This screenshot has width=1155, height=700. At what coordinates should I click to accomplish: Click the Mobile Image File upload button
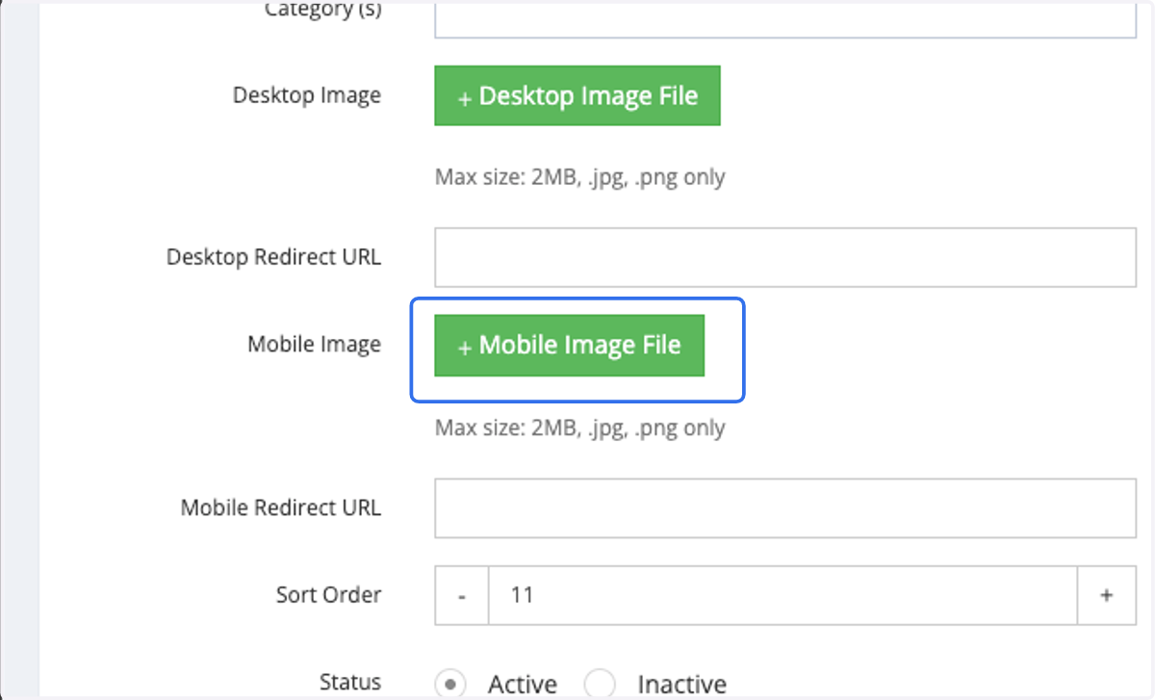click(570, 345)
